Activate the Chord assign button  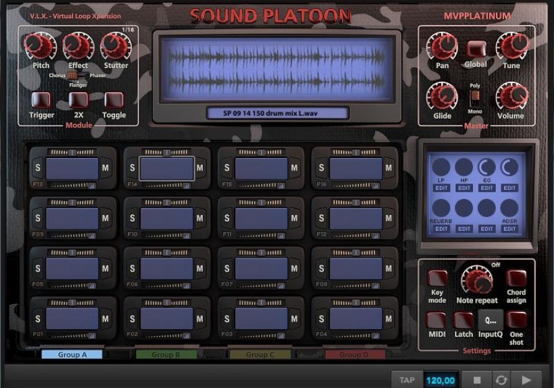(x=516, y=279)
